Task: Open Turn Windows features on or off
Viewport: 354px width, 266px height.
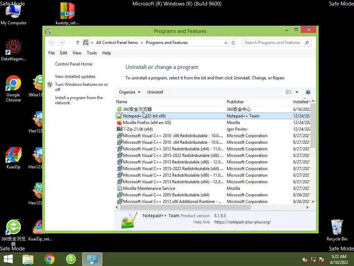Action: tap(81, 87)
